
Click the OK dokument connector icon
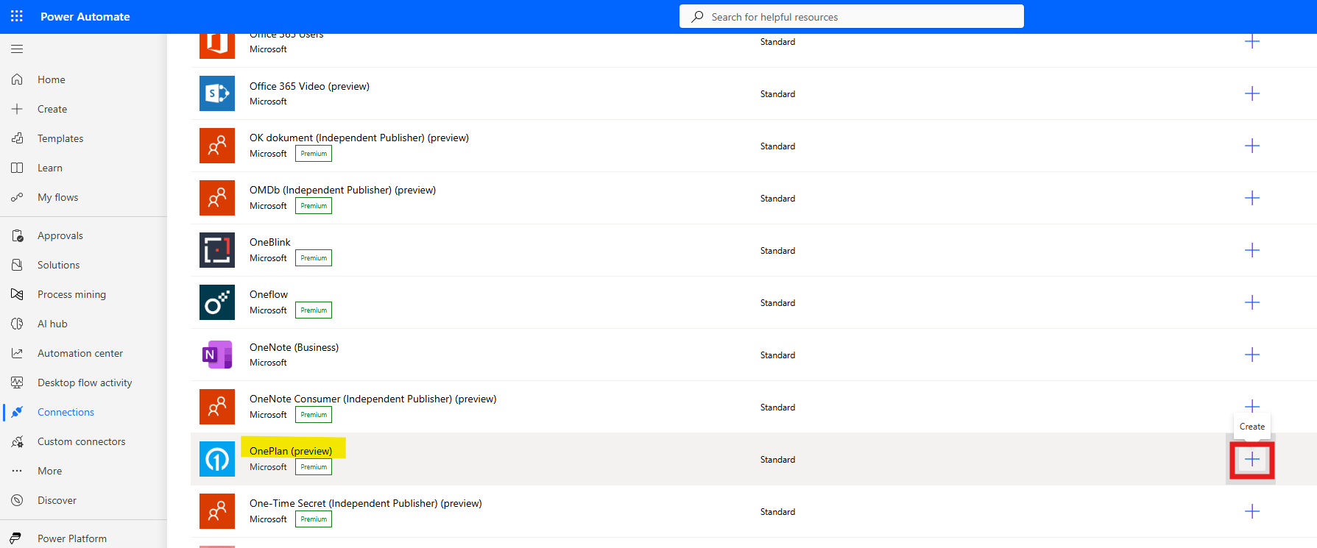pos(217,146)
